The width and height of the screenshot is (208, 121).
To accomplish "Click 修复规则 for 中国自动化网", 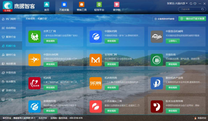I will pos(50,64).
